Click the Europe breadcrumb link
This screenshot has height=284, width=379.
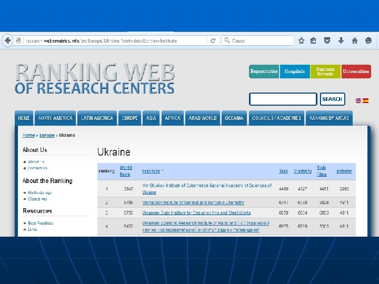pos(47,135)
